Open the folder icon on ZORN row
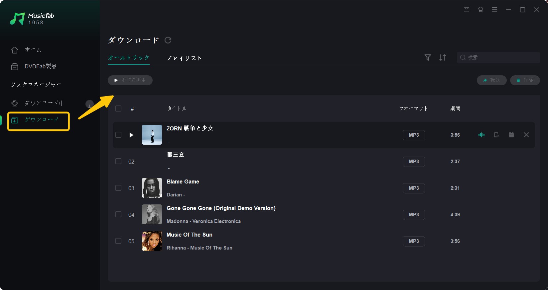Viewport: 548px width, 290px height. pyautogui.click(x=511, y=135)
